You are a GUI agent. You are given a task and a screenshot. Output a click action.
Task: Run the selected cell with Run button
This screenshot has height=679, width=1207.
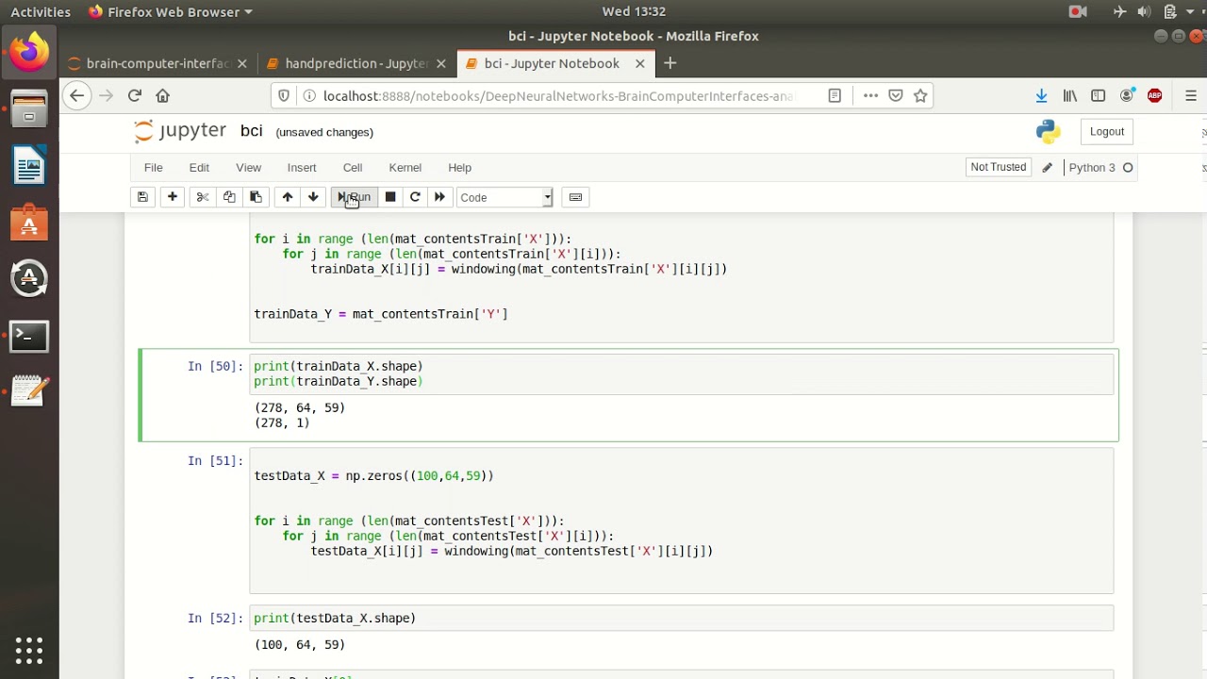[355, 197]
